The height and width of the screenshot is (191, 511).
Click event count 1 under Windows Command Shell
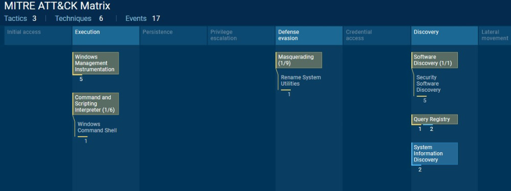point(86,141)
